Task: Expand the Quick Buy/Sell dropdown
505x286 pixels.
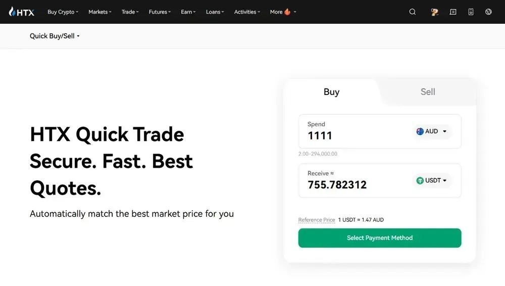Action: (x=55, y=36)
